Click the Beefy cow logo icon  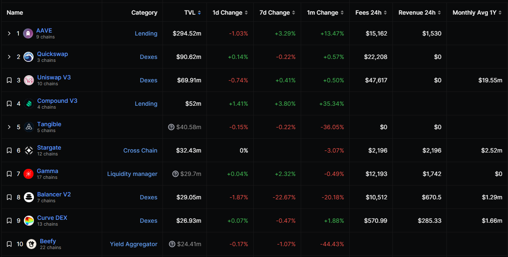31,244
